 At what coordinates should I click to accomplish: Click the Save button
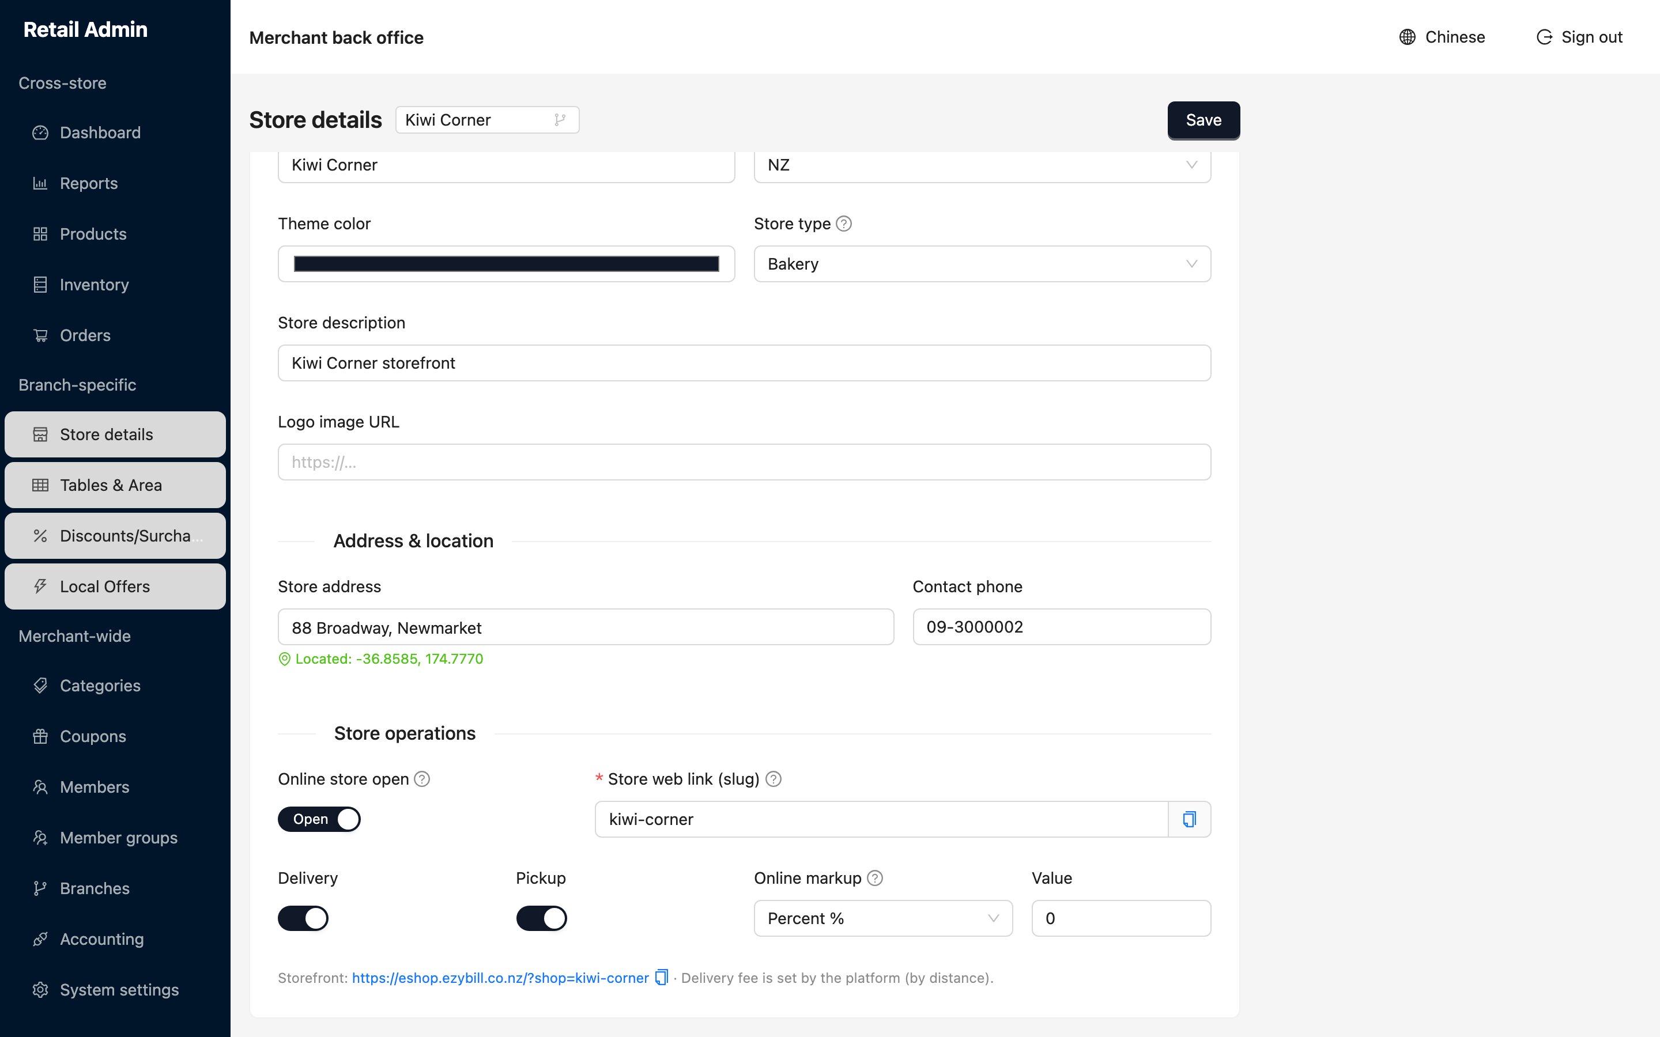tap(1203, 120)
